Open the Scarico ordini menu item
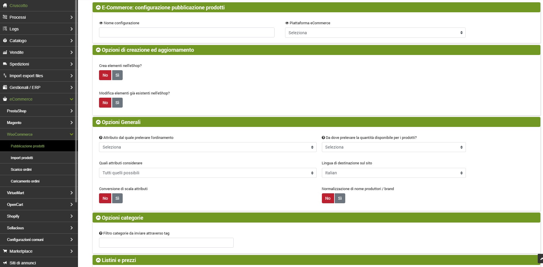The width and height of the screenshot is (543, 267). click(21, 169)
